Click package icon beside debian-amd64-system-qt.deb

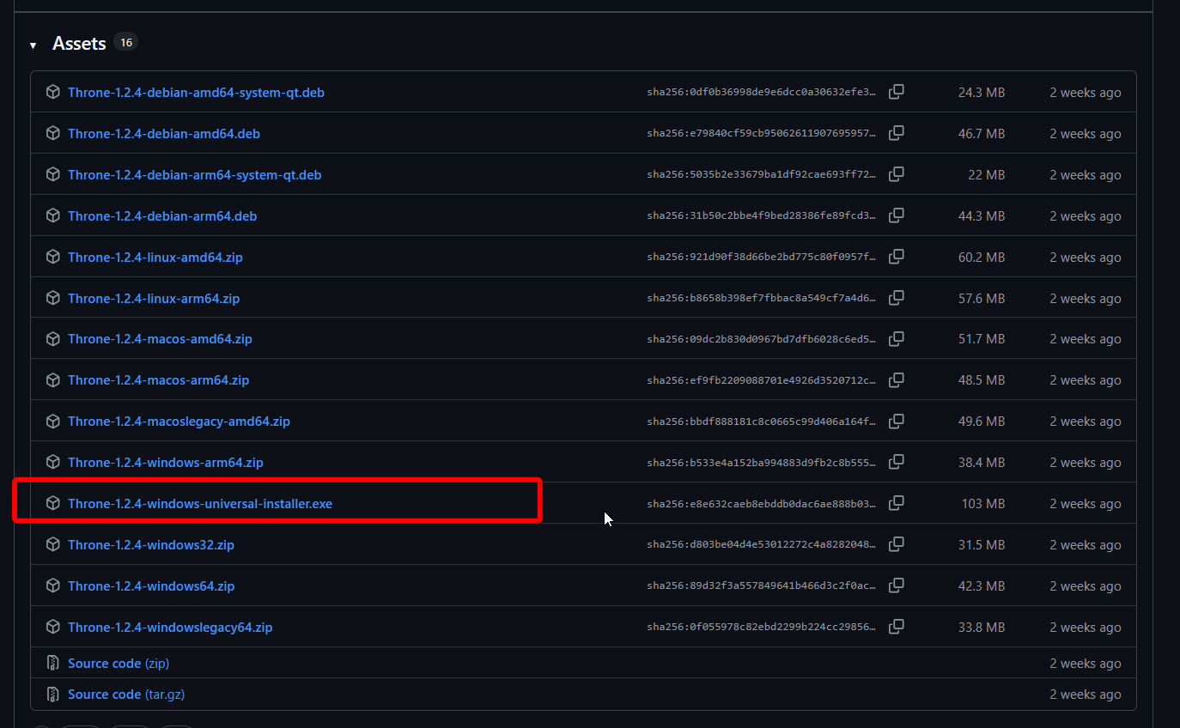tap(52, 92)
